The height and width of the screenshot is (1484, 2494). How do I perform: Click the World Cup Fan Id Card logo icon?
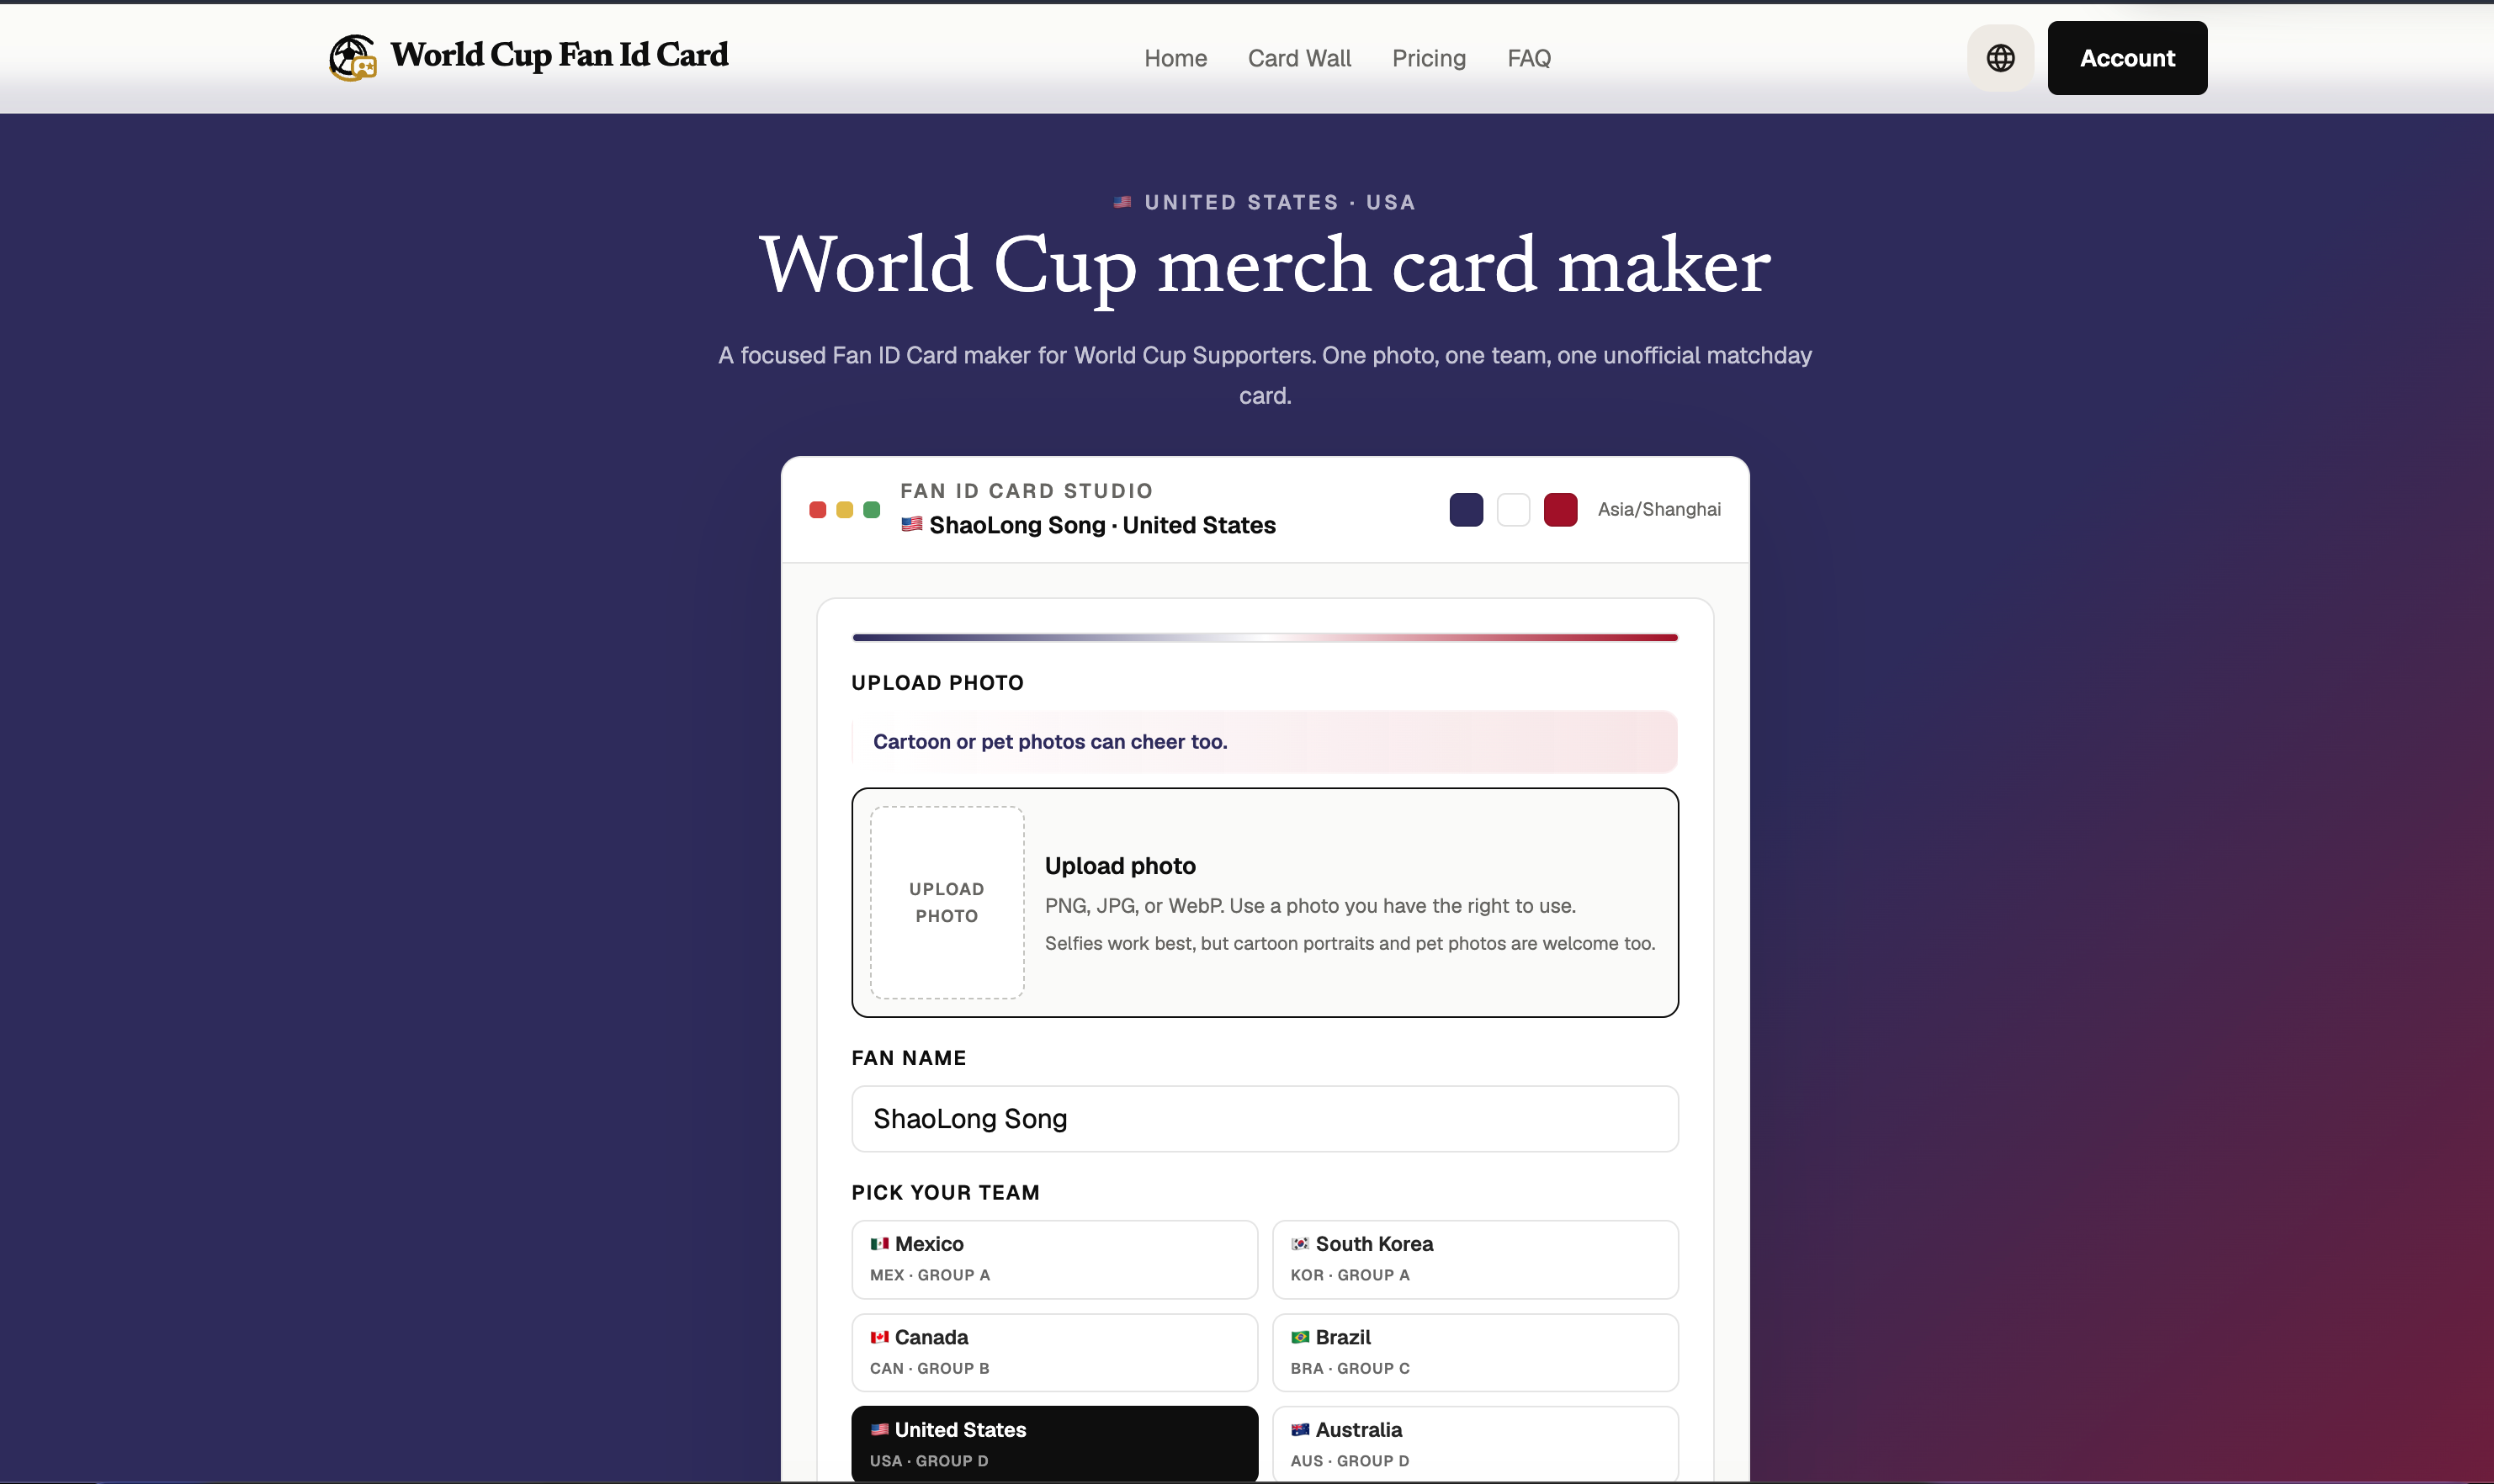click(x=353, y=57)
